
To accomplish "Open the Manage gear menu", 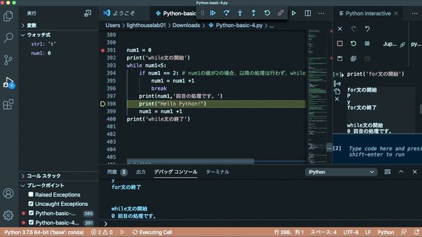I will pos(8,215).
